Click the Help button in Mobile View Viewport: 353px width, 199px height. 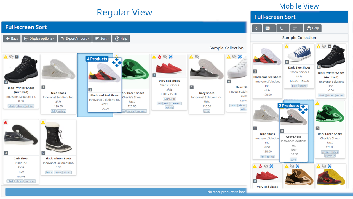pyautogui.click(x=313, y=28)
